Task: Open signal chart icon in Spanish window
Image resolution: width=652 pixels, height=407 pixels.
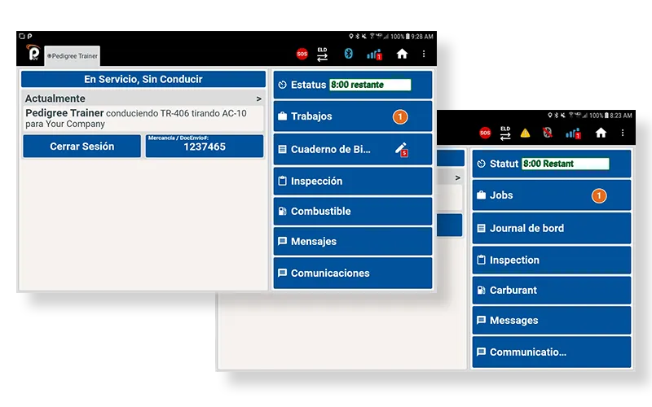Action: [x=374, y=55]
